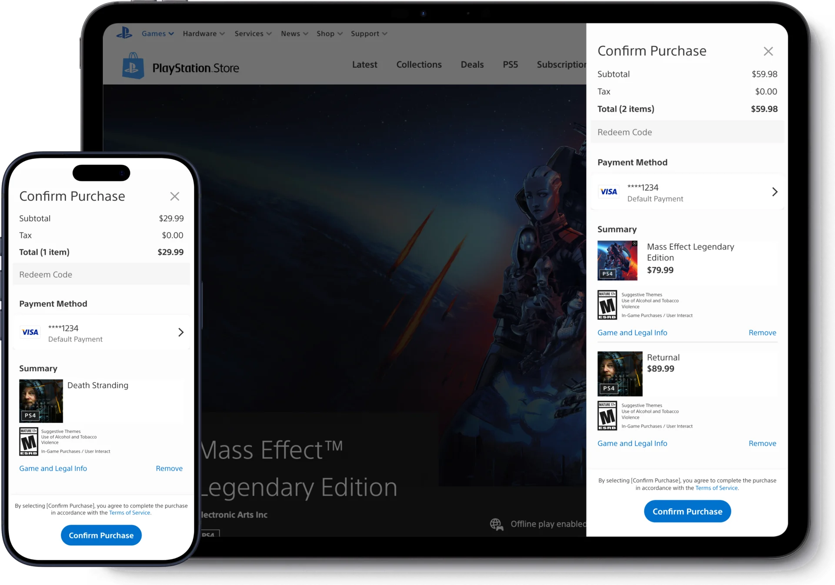The height and width of the screenshot is (585, 835).
Task: Click Death Stranding cover thumbnail on phone
Action: pos(41,401)
